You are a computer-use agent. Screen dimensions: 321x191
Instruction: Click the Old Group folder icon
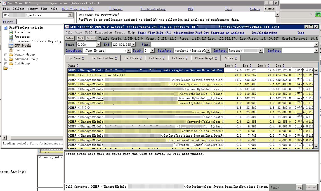[x=11, y=64]
